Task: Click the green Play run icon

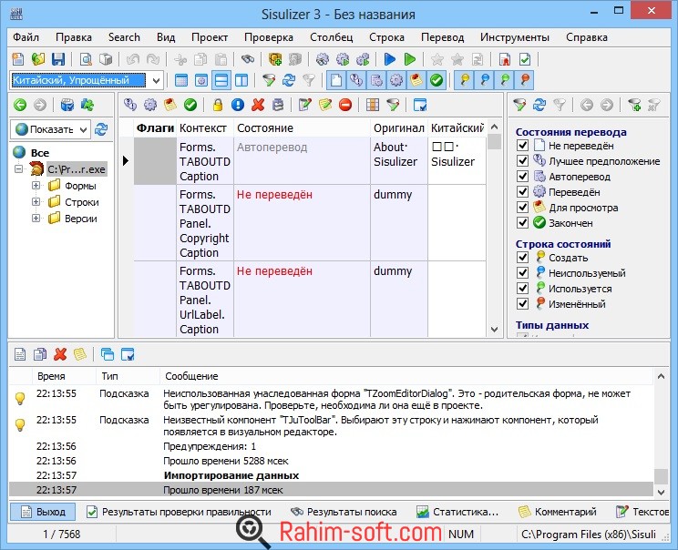Action: point(409,59)
